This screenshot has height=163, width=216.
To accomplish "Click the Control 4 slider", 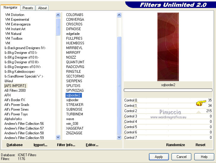I will [168, 122].
